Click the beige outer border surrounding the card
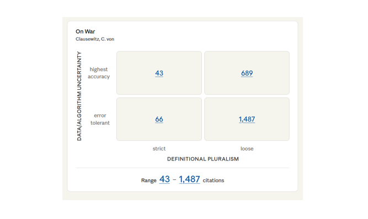 [x=65, y=108]
